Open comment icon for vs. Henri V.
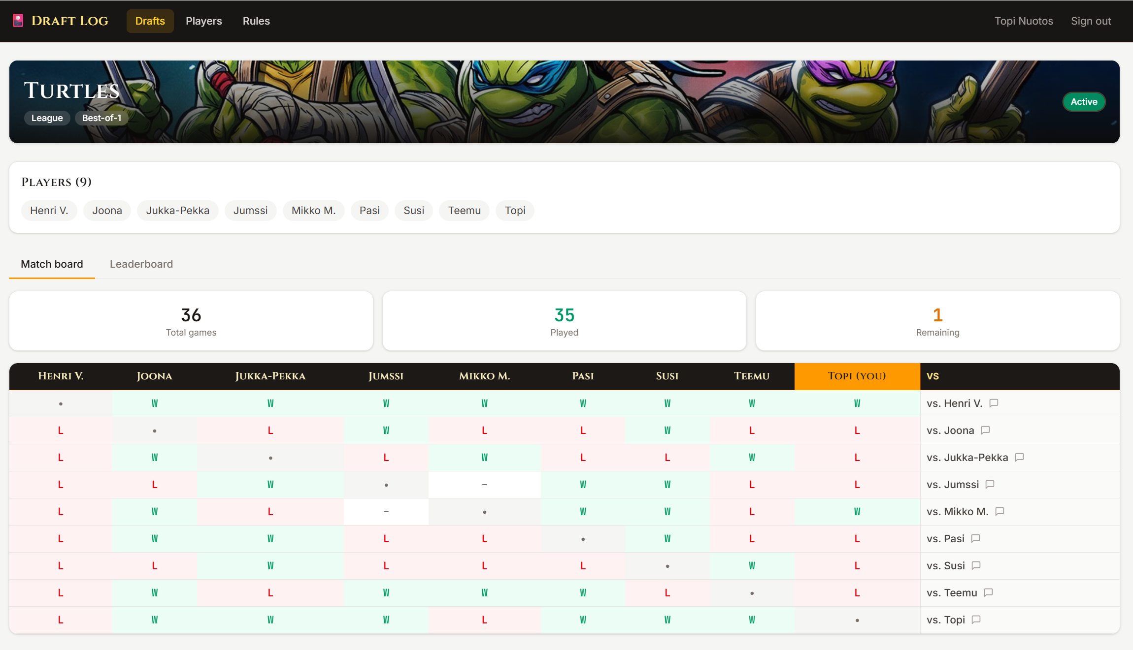Image resolution: width=1133 pixels, height=650 pixels. [x=994, y=403]
